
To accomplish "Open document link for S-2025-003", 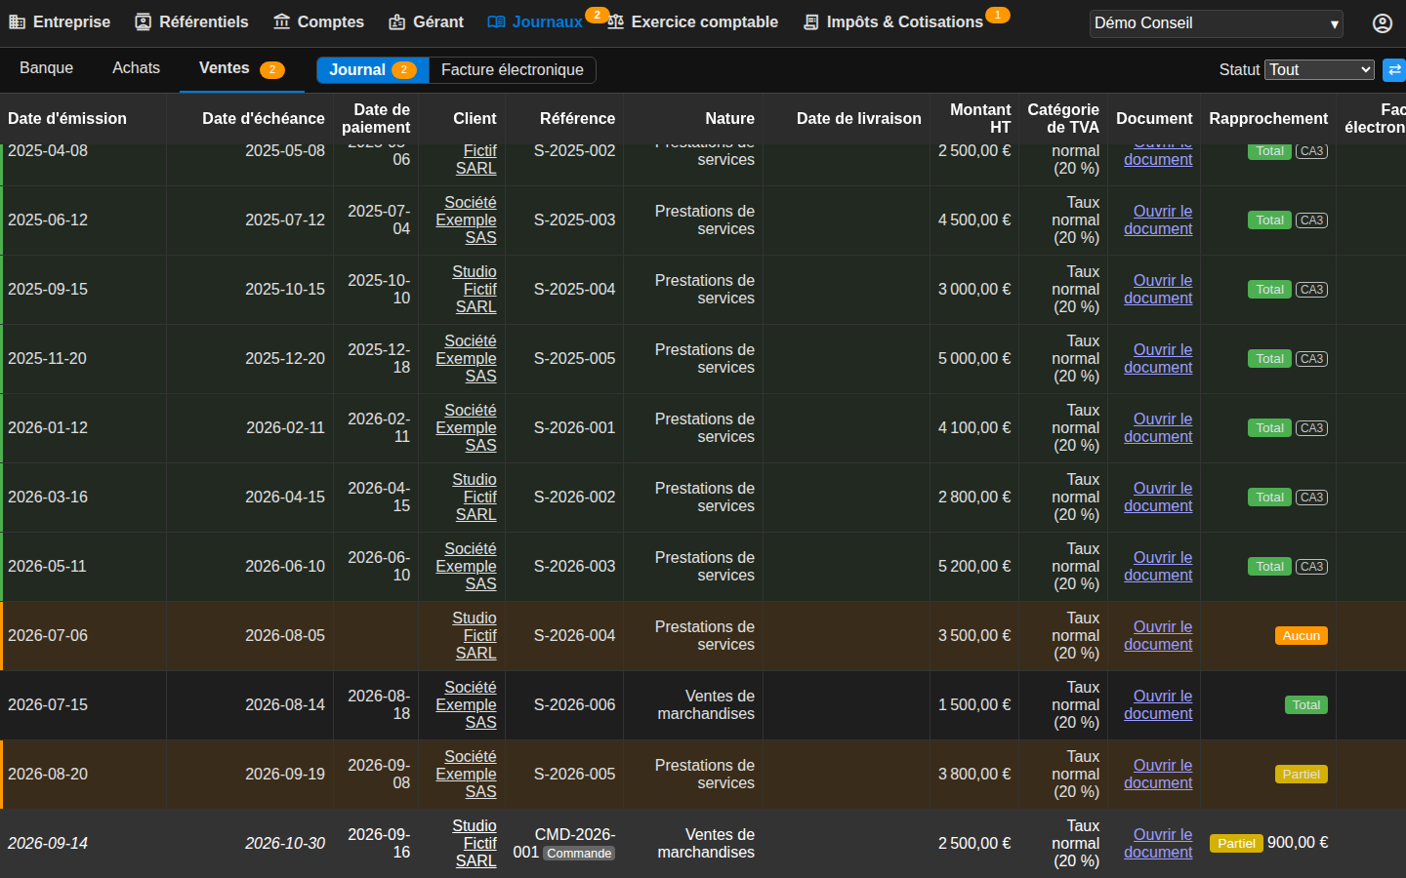I will coord(1158,219).
